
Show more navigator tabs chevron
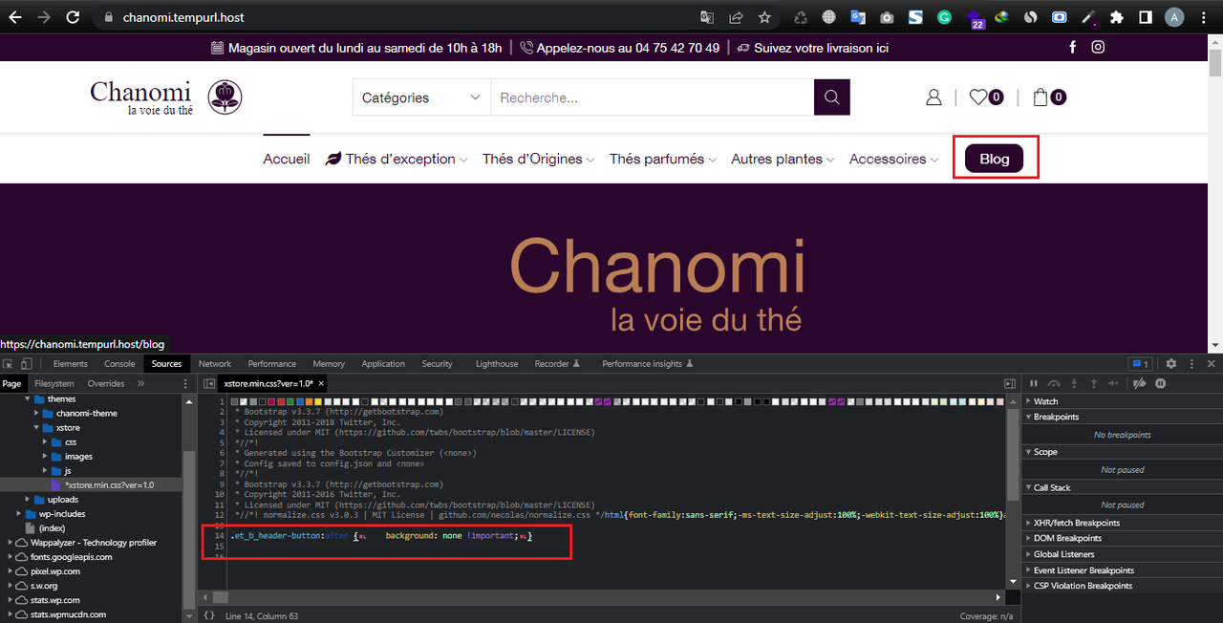pyautogui.click(x=141, y=383)
